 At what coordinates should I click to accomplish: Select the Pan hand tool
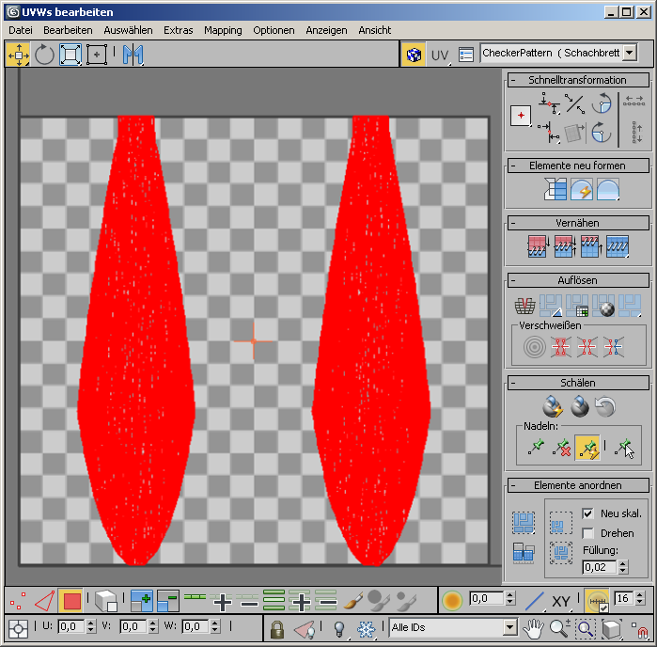[533, 628]
